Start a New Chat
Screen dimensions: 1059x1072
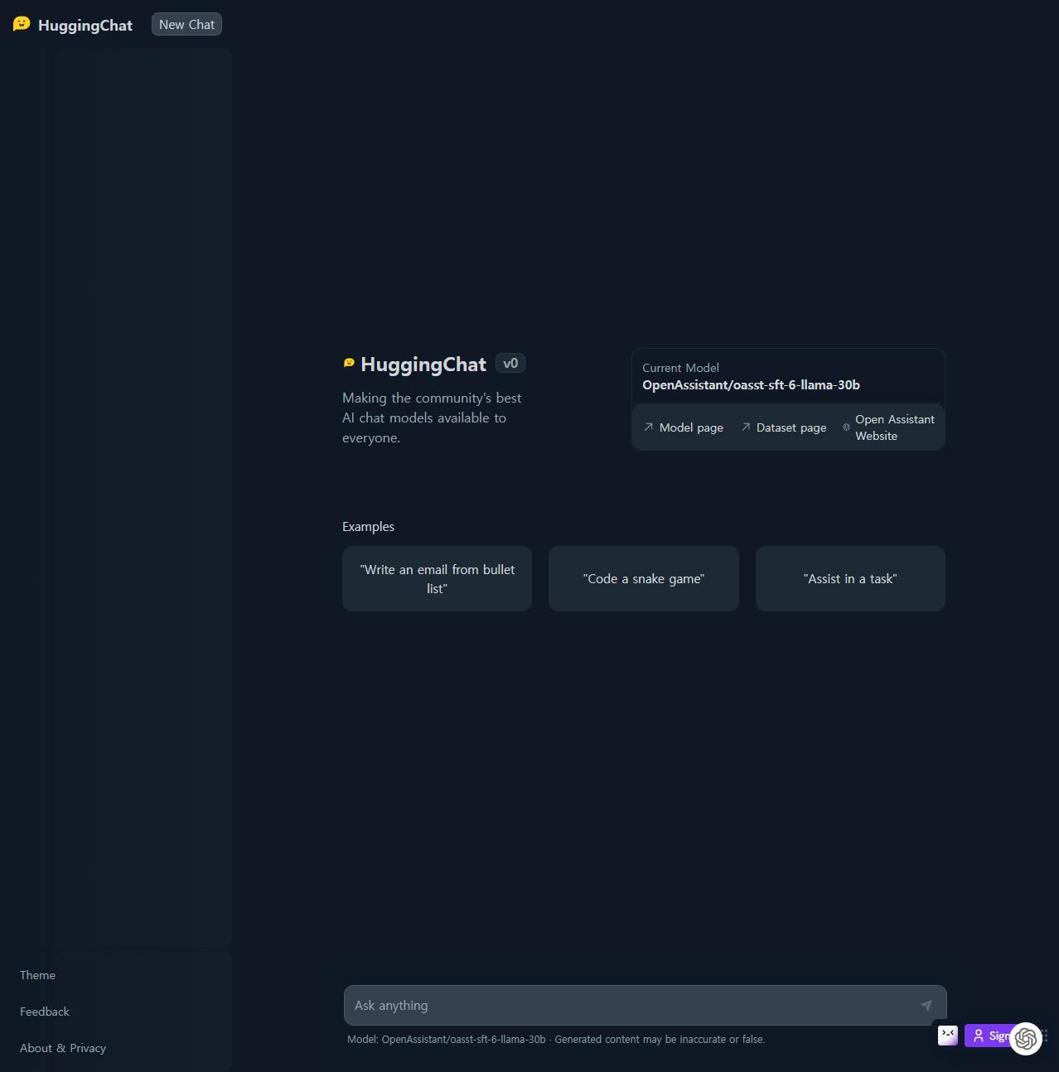point(186,25)
